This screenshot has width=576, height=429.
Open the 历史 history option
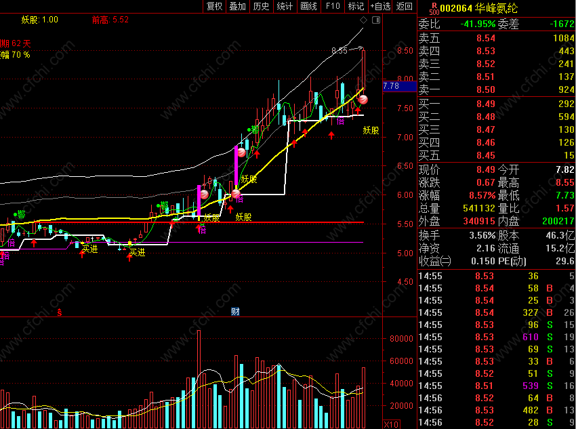[261, 6]
